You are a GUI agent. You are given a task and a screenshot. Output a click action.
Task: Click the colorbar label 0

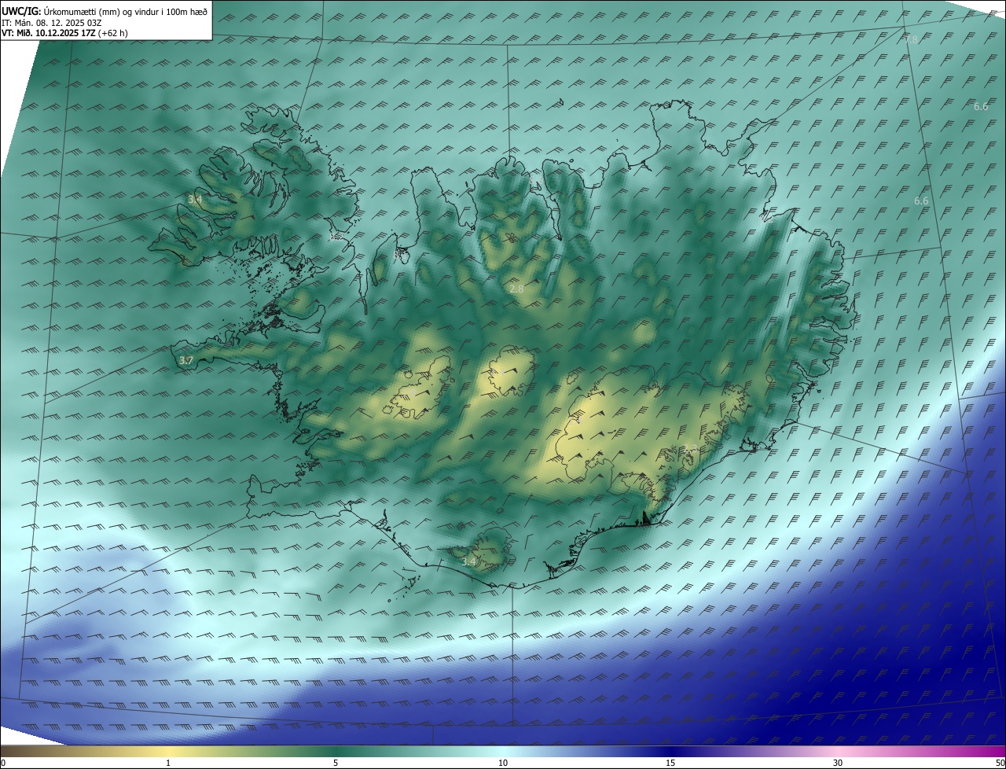pyautogui.click(x=3, y=763)
